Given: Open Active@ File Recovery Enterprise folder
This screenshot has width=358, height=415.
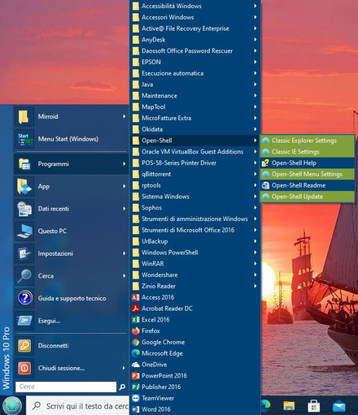Looking at the screenshot, I should tap(195, 29).
